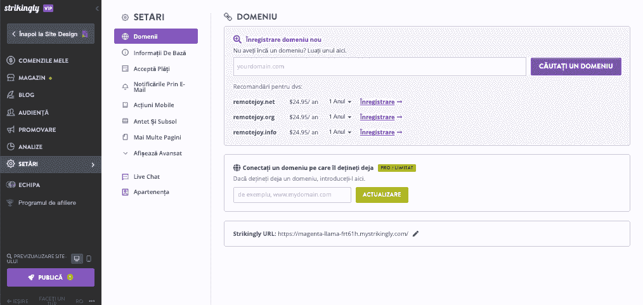Open the 1 Anul dropdown for remotejoy.net
This screenshot has width=643, height=305.
coord(341,101)
